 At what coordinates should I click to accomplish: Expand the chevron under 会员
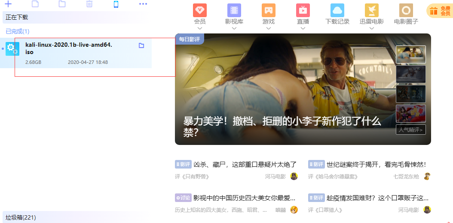point(199,28)
